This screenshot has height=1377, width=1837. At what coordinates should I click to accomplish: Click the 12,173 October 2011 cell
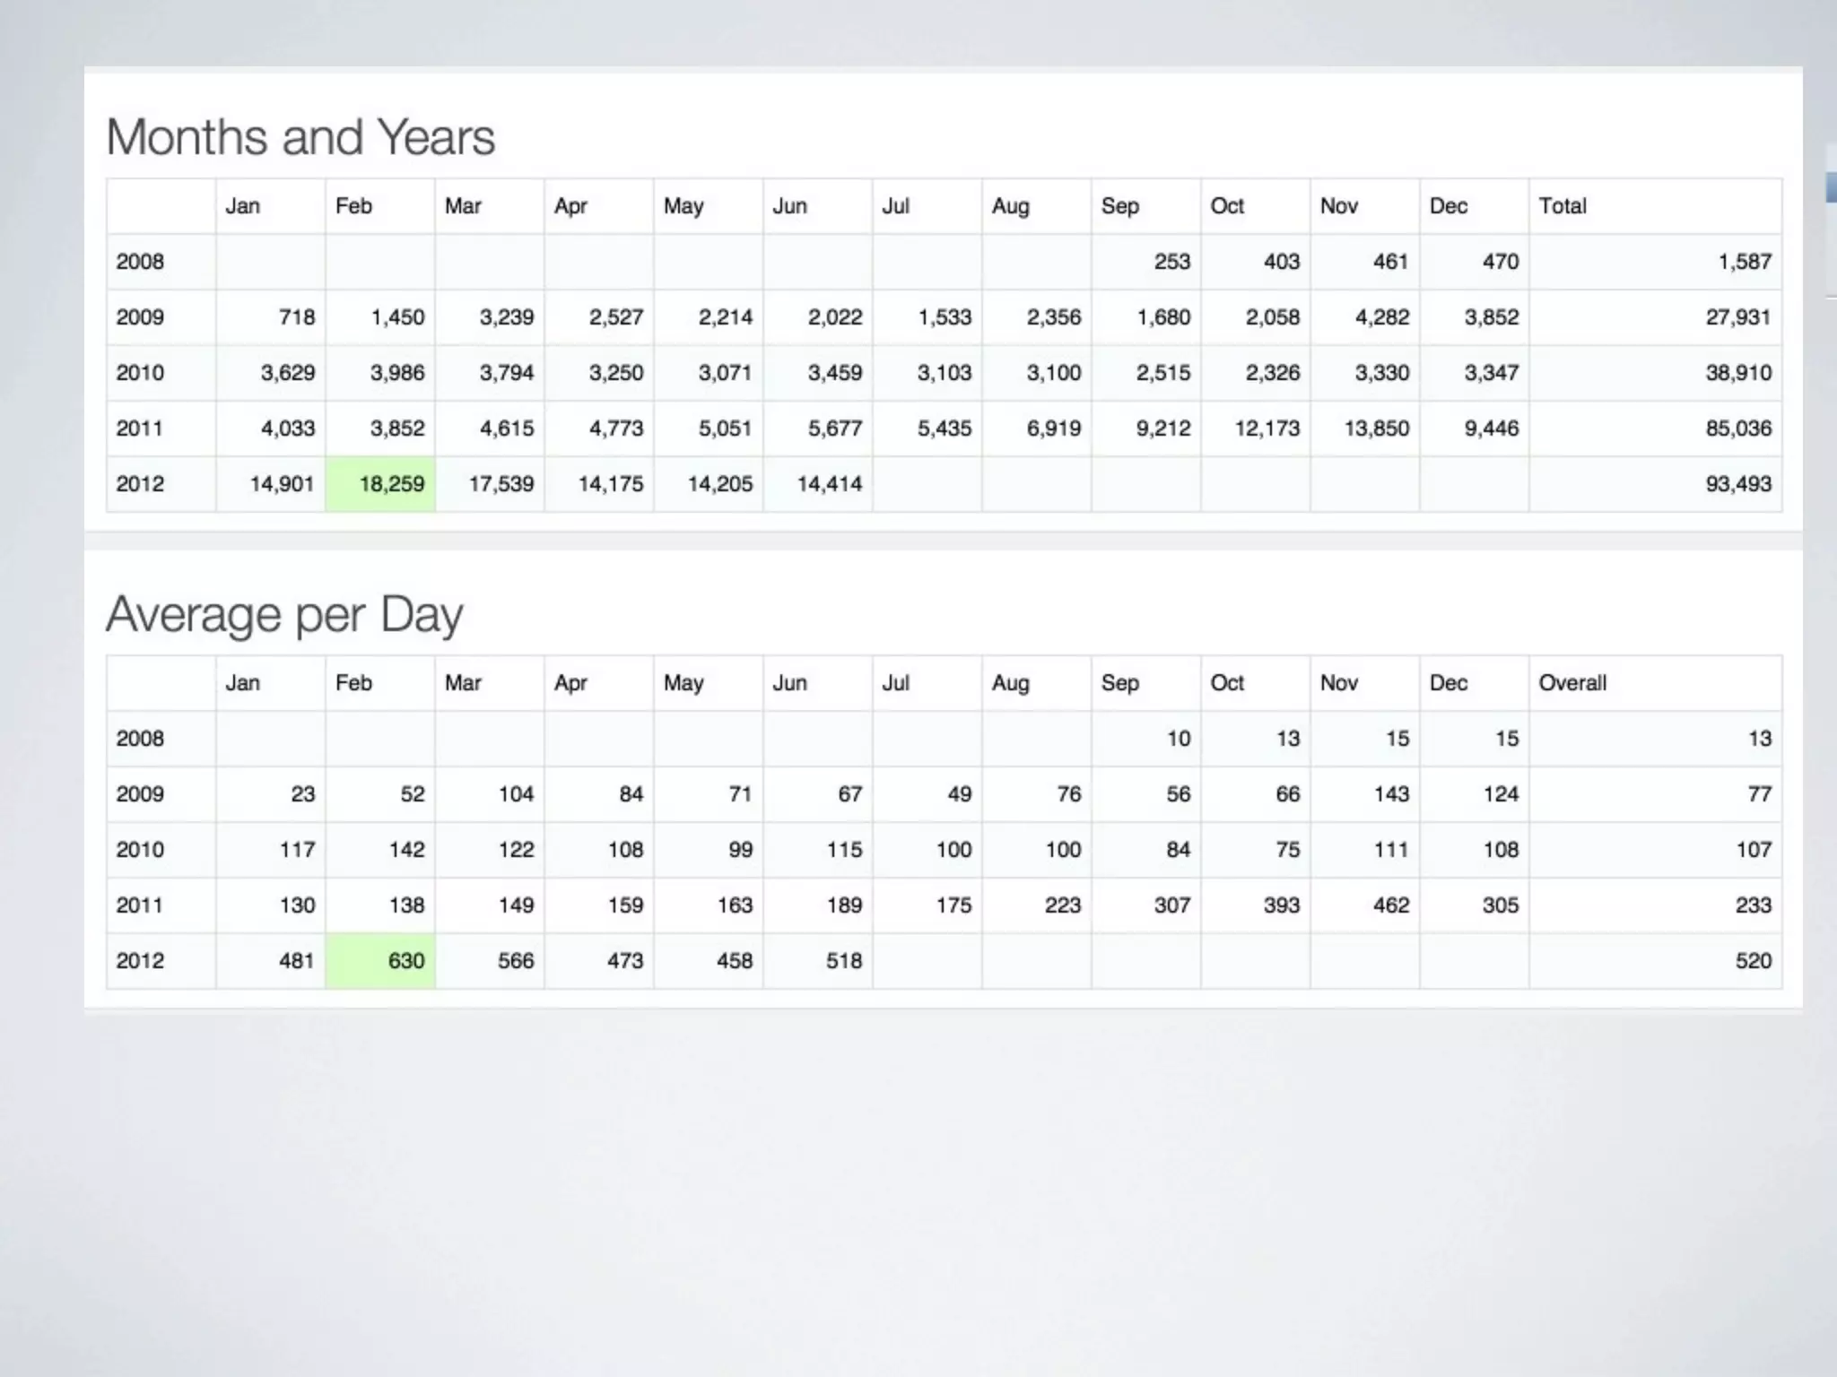click(x=1267, y=429)
